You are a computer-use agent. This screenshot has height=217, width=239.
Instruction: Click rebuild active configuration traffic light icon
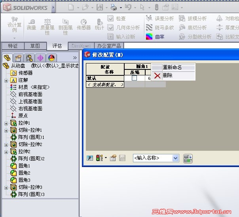[x=99, y=158]
